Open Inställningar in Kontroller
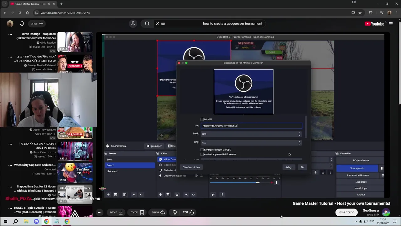 coord(361,188)
